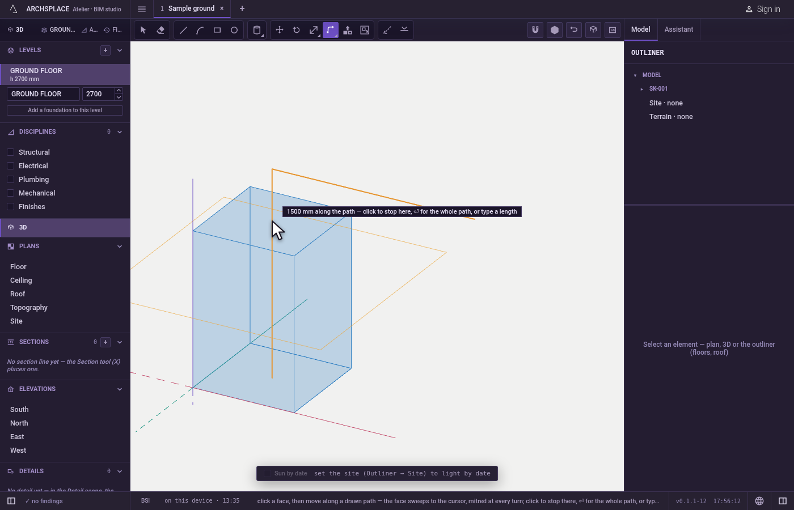
Task: Select the Arc drawing tool
Action: (x=200, y=30)
